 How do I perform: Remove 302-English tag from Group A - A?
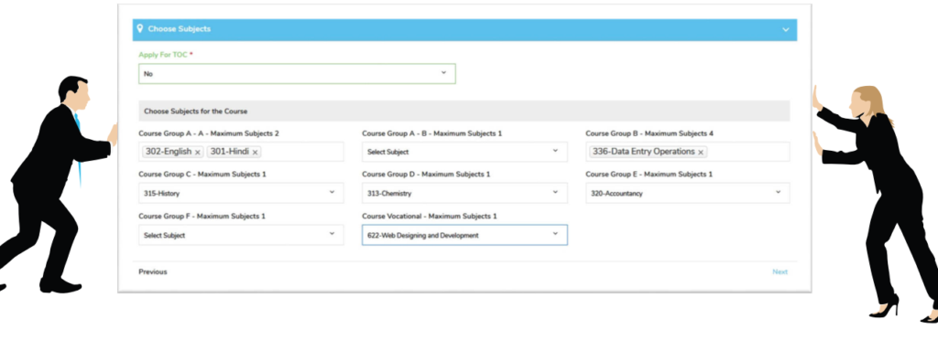198,152
